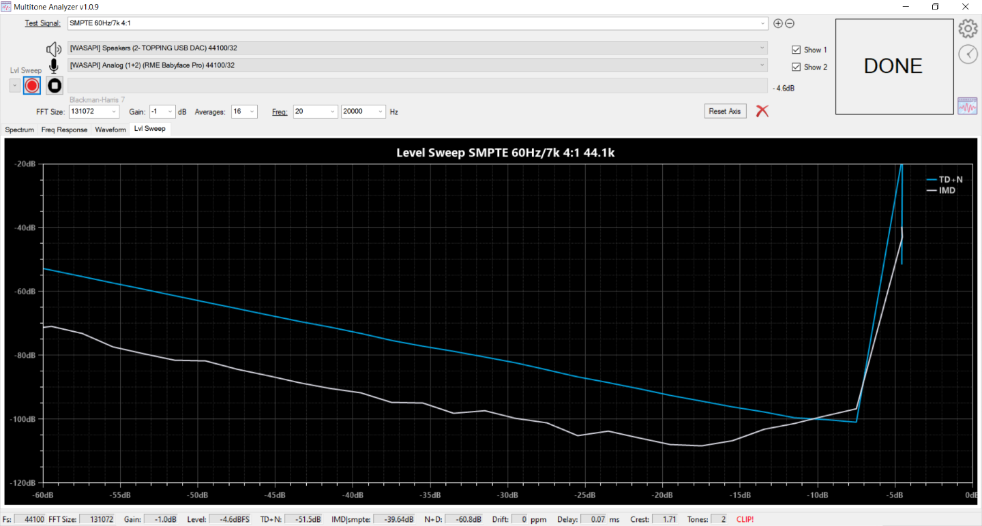This screenshot has width=982, height=526.
Task: Click the -4.6dB level readout
Action: [x=785, y=89]
